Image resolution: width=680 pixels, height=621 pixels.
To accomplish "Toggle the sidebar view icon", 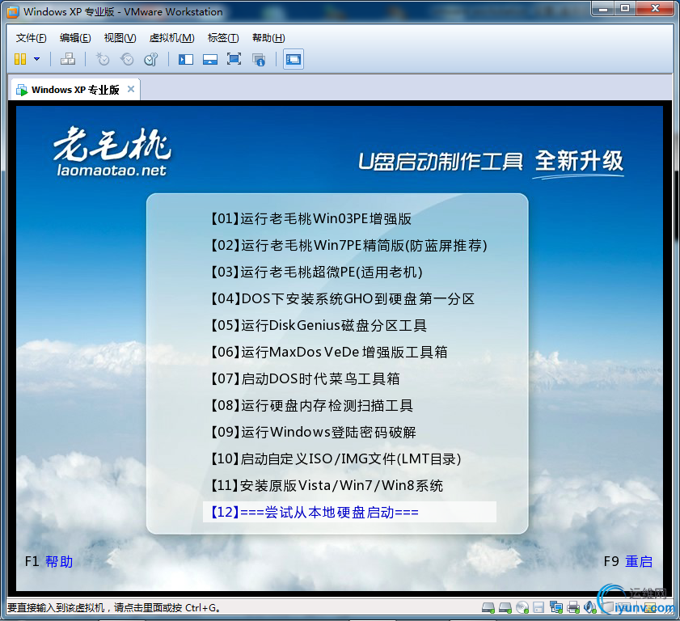I will tap(186, 59).
